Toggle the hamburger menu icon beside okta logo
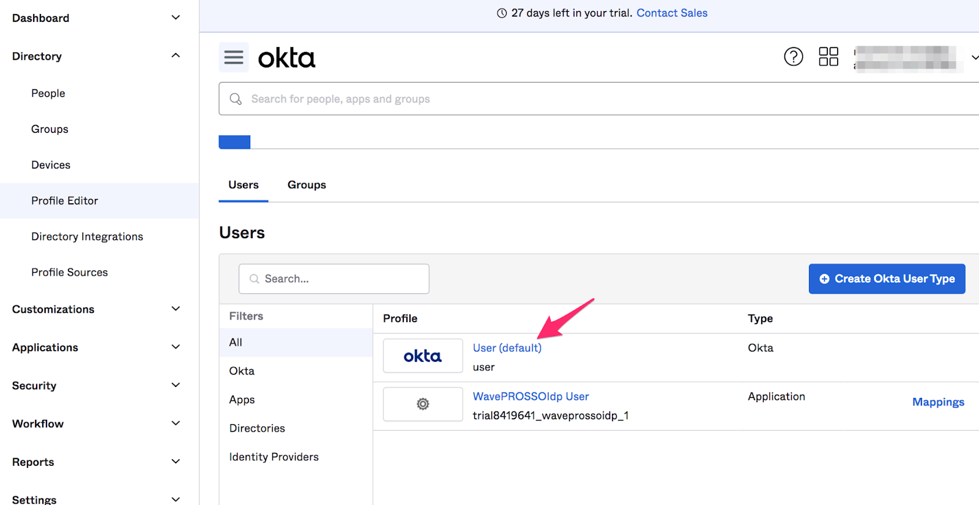 pyautogui.click(x=234, y=58)
